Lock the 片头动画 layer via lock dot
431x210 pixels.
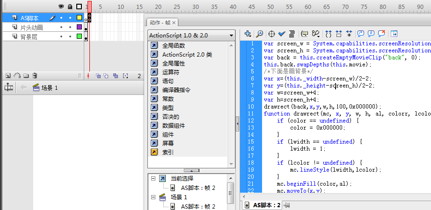[x=70, y=27]
